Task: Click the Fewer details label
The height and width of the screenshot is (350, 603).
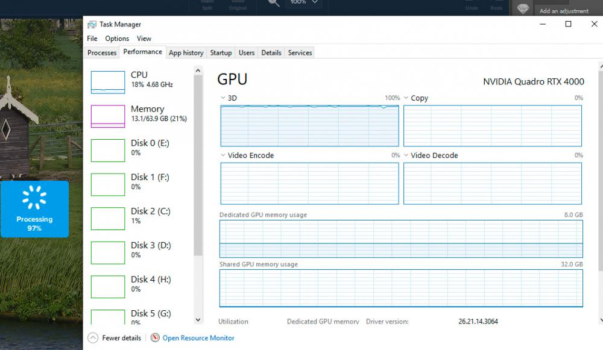Action: [x=122, y=338]
